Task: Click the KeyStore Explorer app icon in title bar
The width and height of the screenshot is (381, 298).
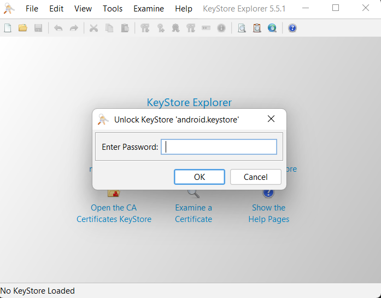Action: pos(9,9)
